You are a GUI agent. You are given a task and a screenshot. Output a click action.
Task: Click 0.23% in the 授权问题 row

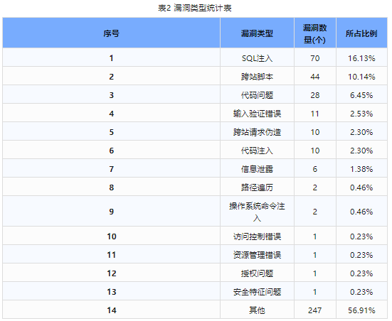361,273
